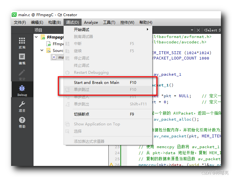Viewport: 232px width, 177px height.
Task: Open the Select Symbol dropdown
Action: [x=212, y=30]
